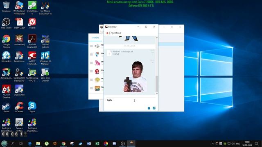Launch Steam desktop shortcut
This screenshot has height=147, width=262.
pos(7,107)
